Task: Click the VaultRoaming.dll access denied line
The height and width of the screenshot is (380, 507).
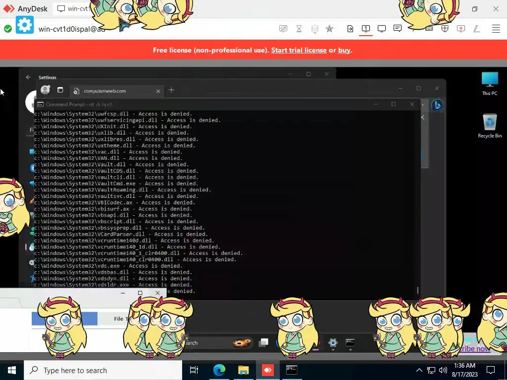Action: coord(123,190)
